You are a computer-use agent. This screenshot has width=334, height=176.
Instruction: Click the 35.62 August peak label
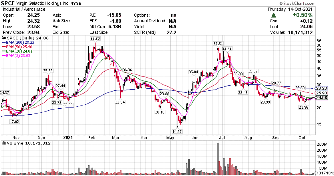point(253,71)
